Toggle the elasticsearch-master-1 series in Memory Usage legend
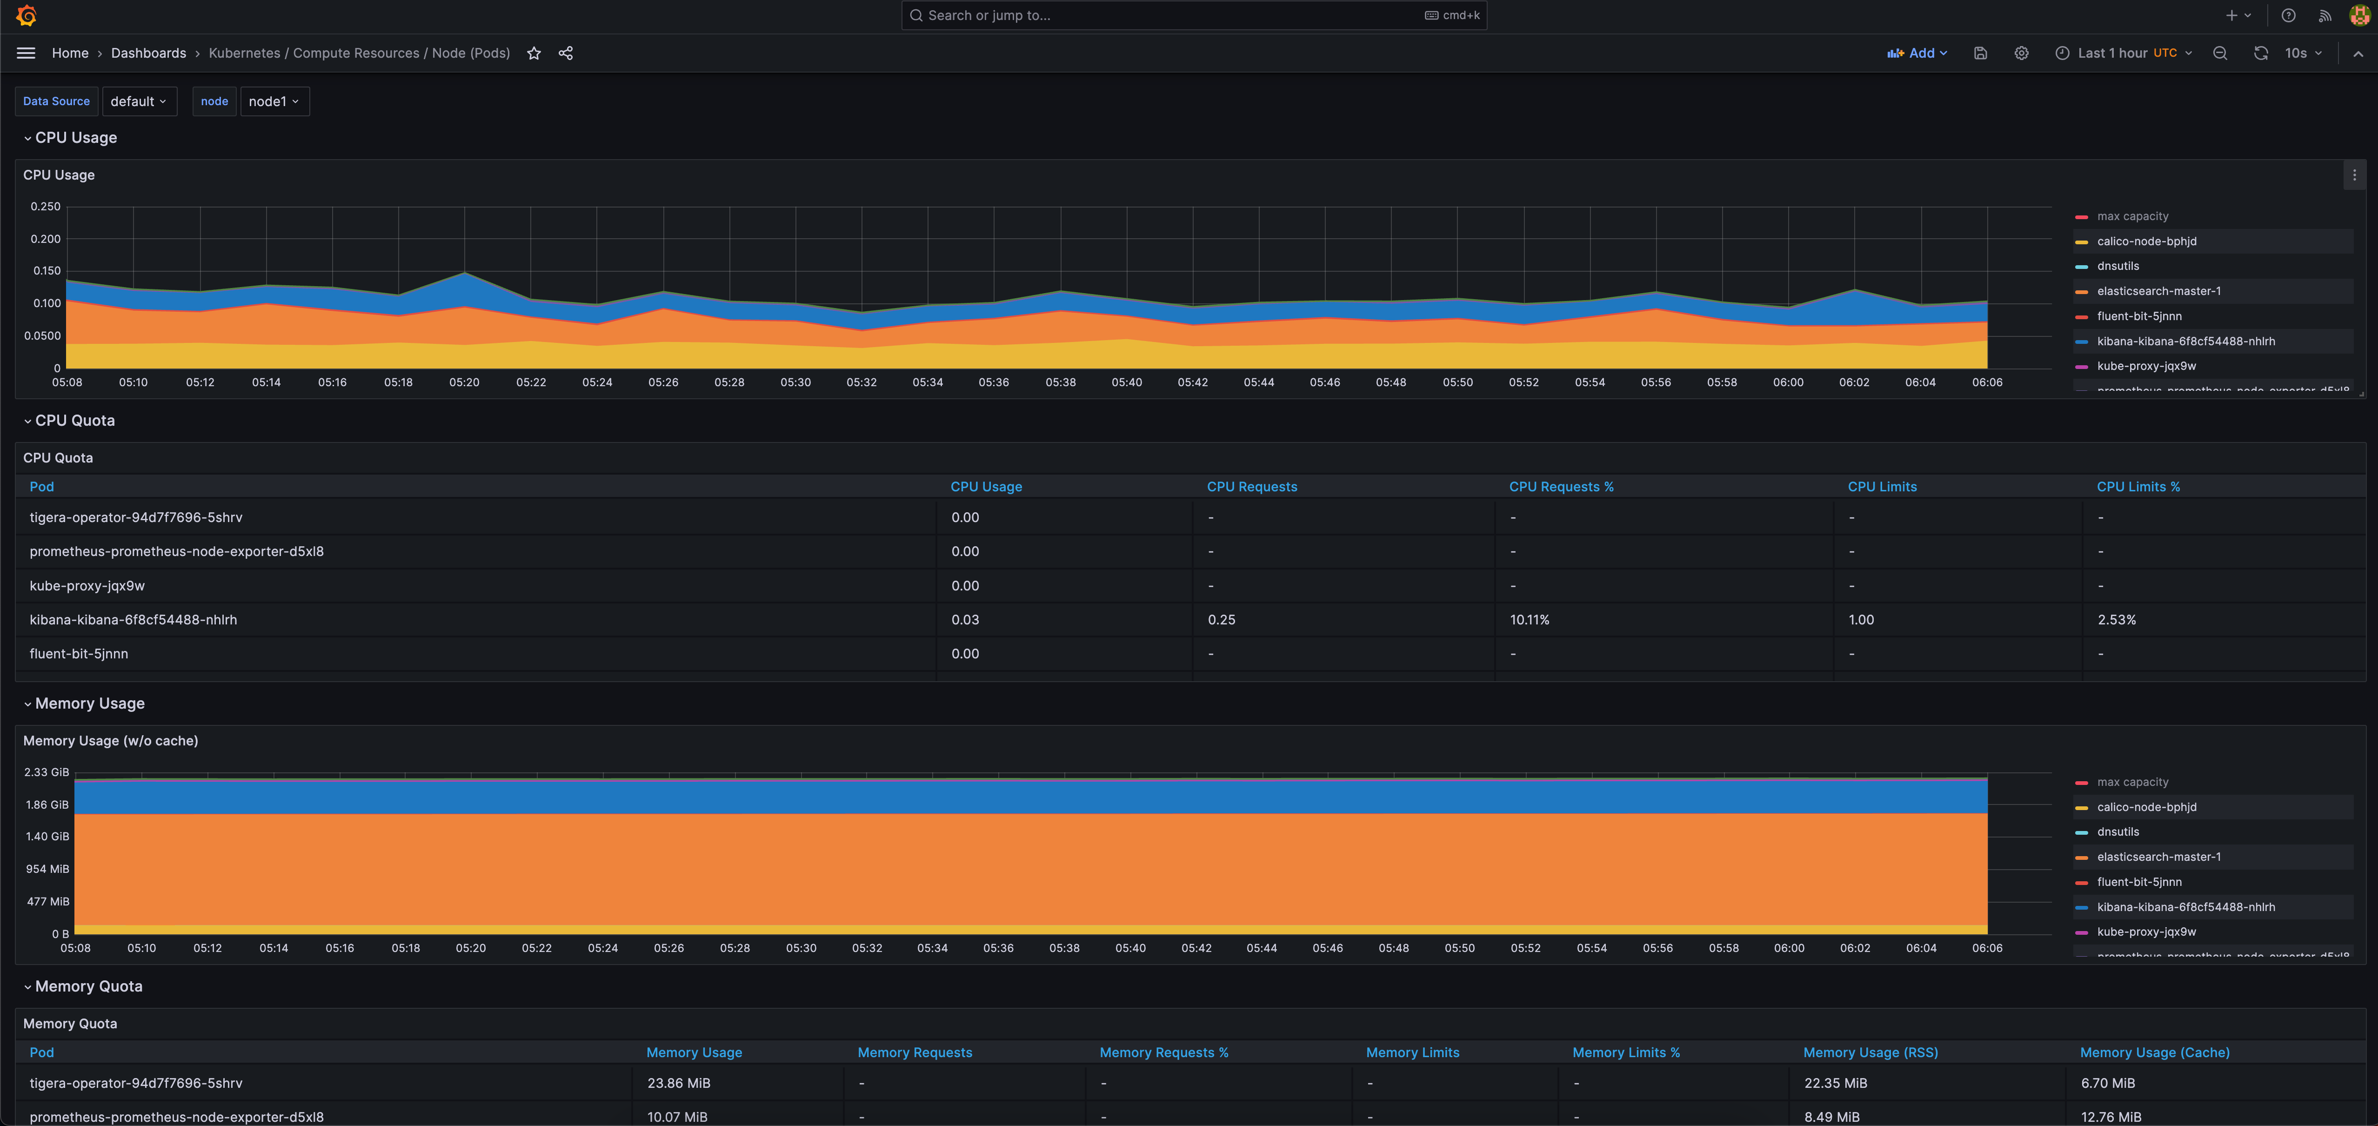 point(2158,856)
